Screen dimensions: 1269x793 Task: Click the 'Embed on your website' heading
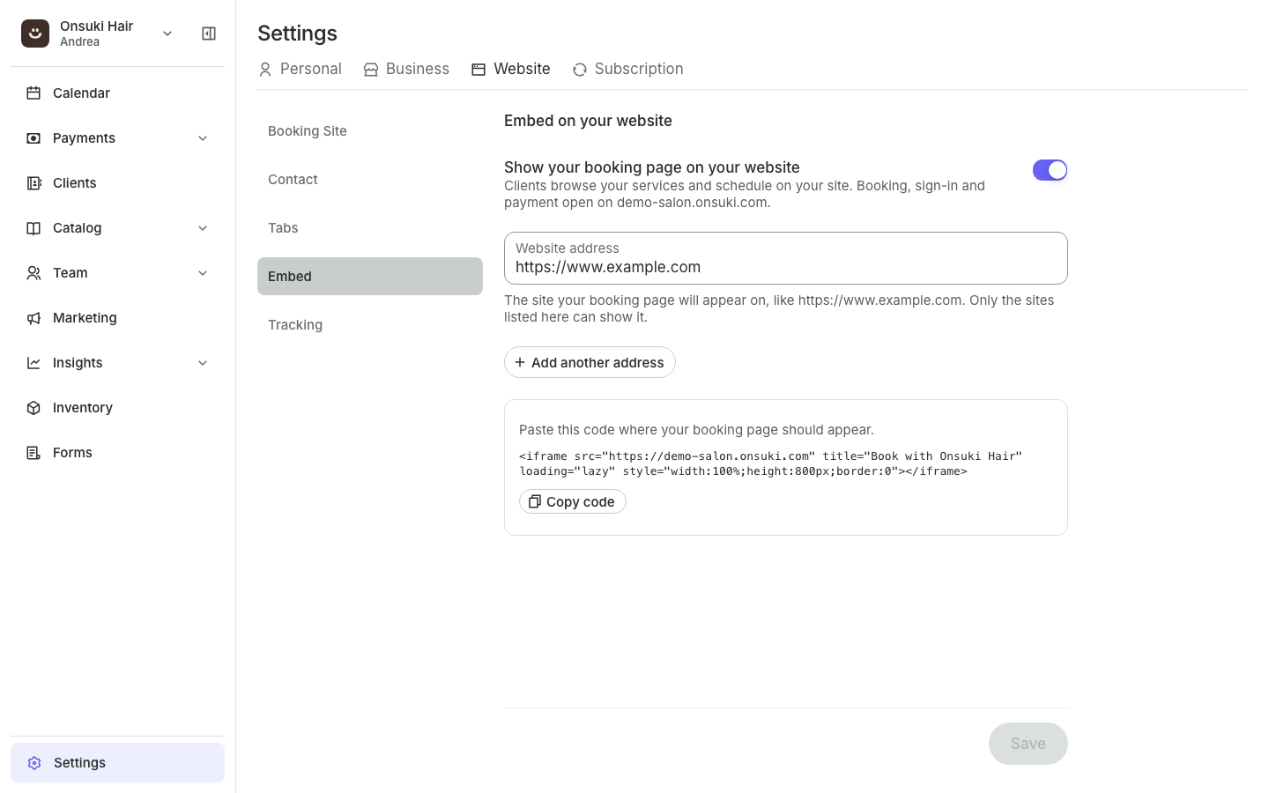[588, 121]
